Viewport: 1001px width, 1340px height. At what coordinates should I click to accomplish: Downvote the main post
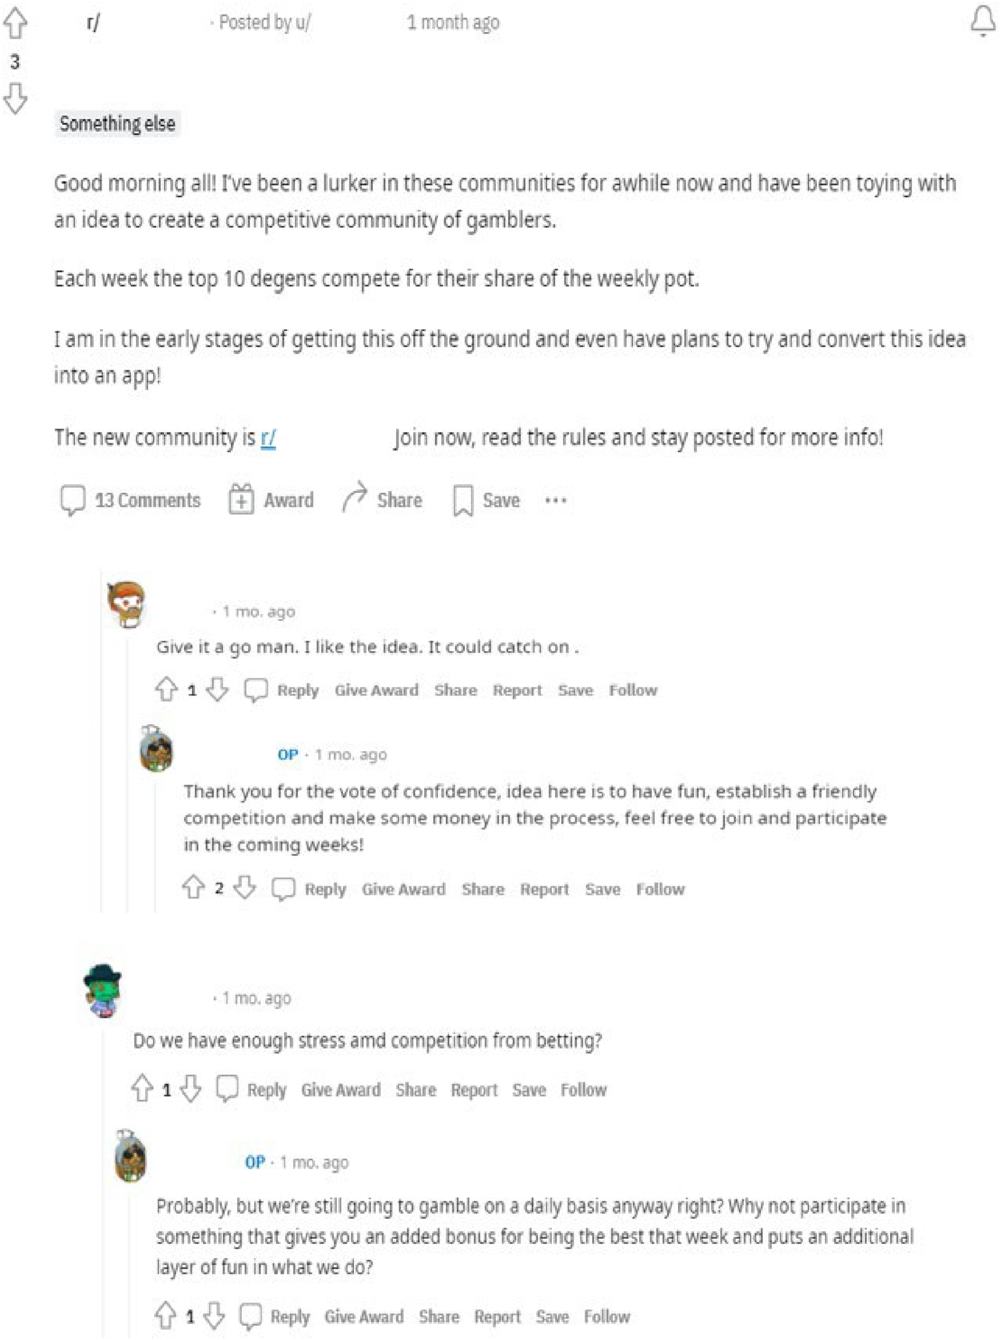[x=15, y=98]
